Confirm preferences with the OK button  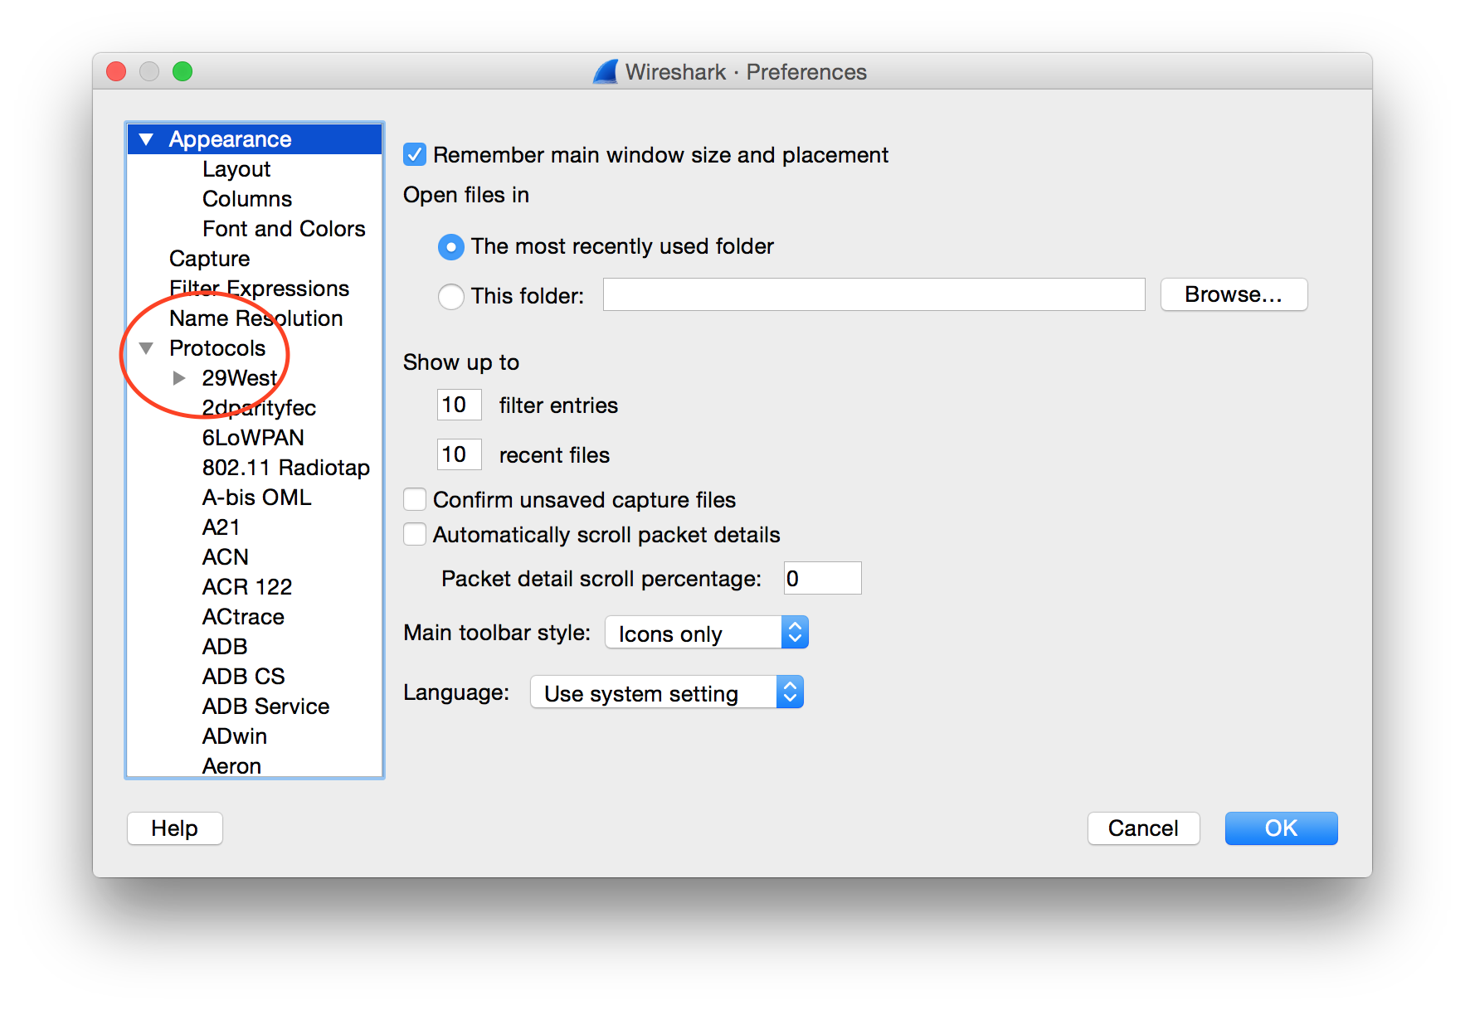[1281, 828]
